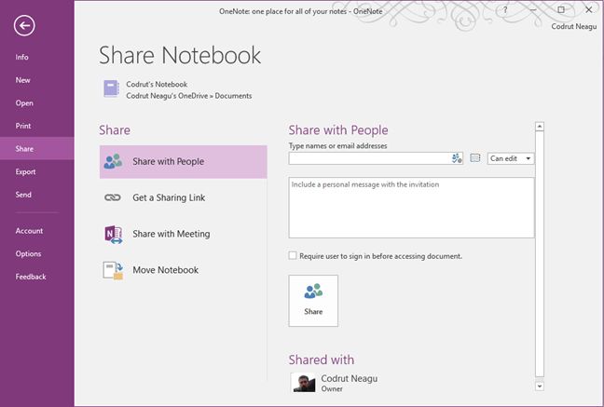The width and height of the screenshot is (604, 407).
Task: Click the Owner label
Action: [x=332, y=389]
